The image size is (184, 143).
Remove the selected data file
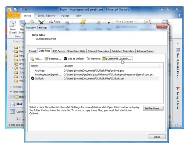(x=94, y=59)
